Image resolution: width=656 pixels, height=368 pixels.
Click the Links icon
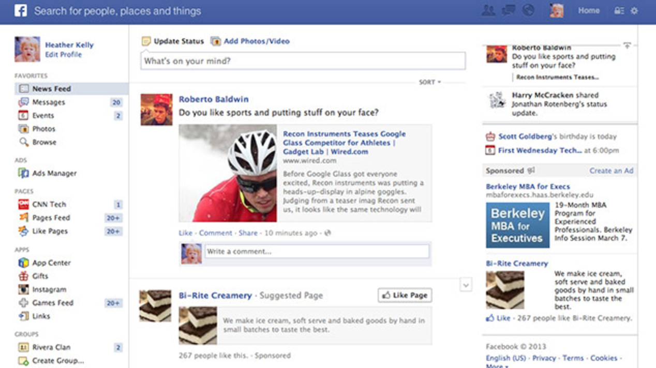pos(24,316)
